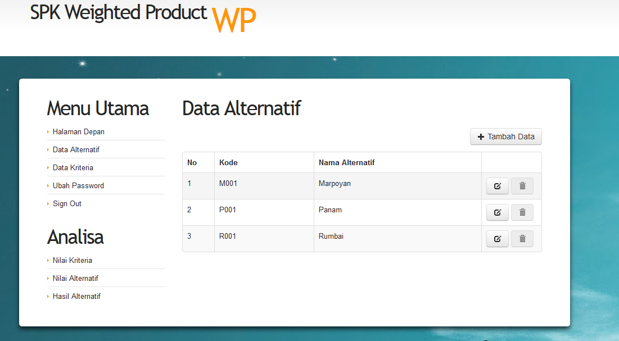Click the orange WP logo text
This screenshot has width=619, height=341.
pos(234,21)
